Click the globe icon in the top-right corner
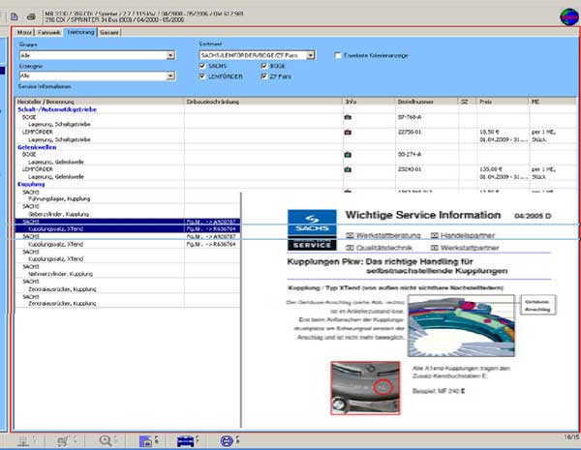Viewport: 581px width, 450px height. 566,16
